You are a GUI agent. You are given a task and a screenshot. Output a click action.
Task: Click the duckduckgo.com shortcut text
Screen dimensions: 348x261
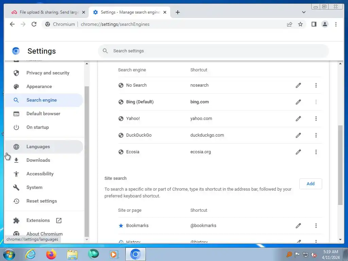click(207, 135)
